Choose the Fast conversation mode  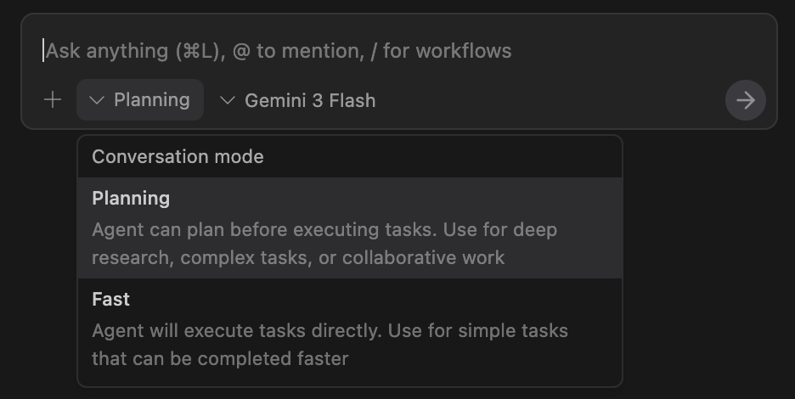coord(349,329)
